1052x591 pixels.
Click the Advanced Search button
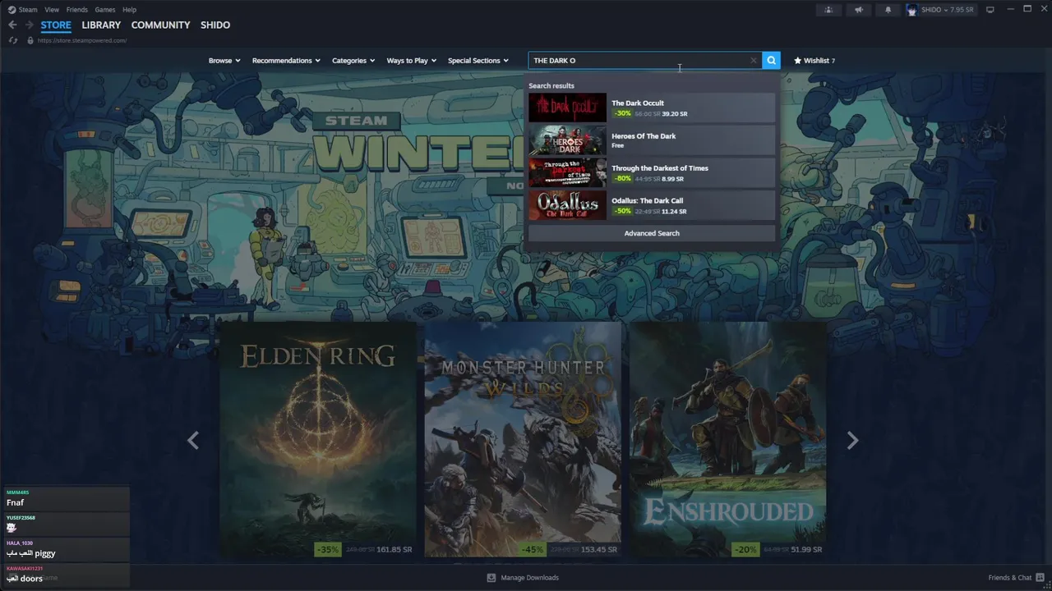click(652, 233)
